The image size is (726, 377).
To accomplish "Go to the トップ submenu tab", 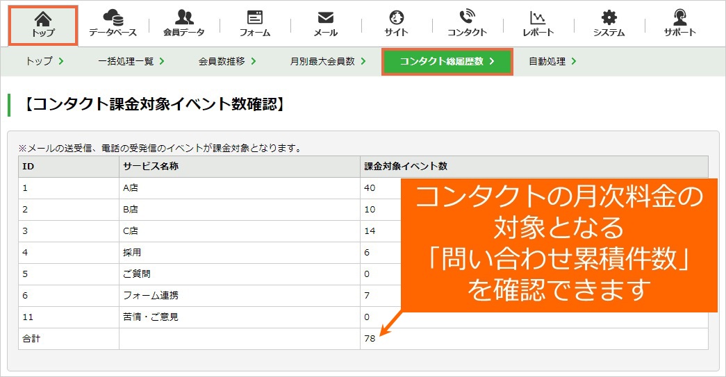I will 44,61.
